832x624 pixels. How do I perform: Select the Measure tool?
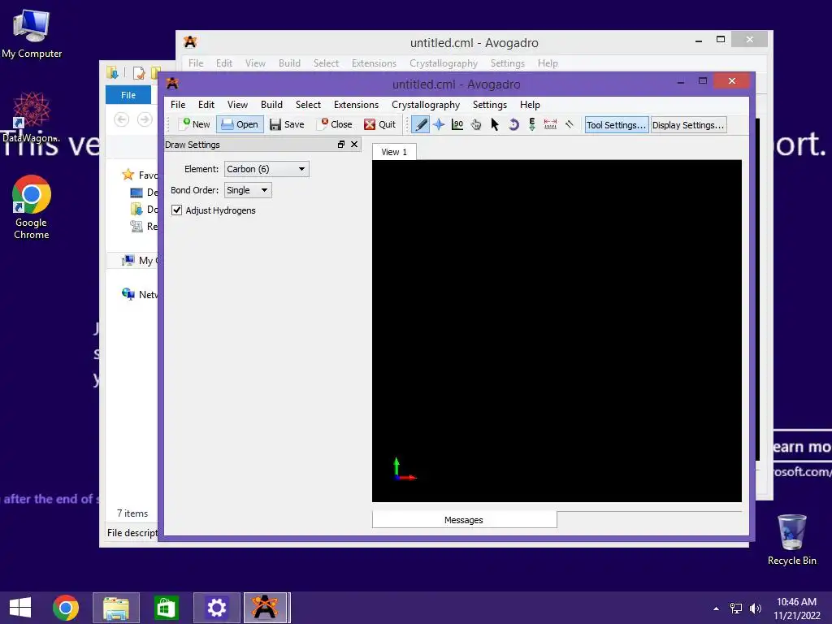coord(550,124)
